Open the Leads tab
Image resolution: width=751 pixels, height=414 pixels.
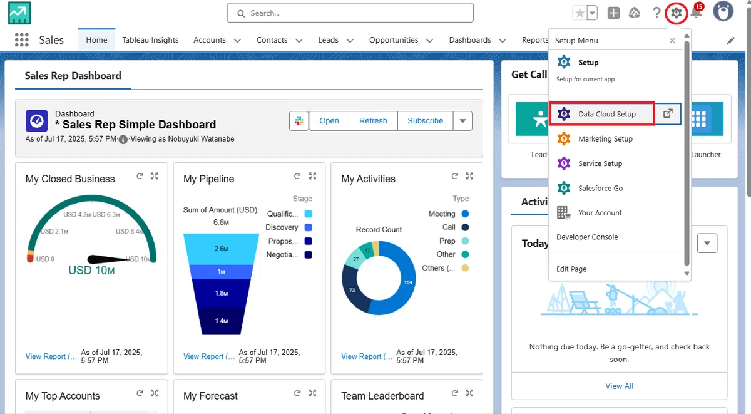pyautogui.click(x=328, y=40)
